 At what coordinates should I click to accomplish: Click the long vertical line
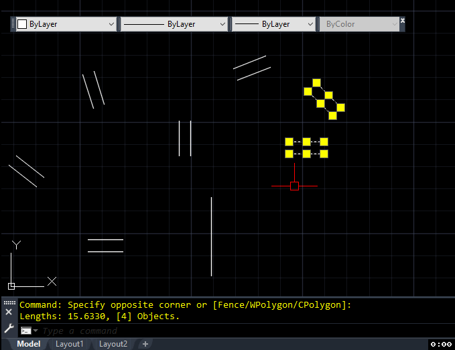pyautogui.click(x=211, y=237)
